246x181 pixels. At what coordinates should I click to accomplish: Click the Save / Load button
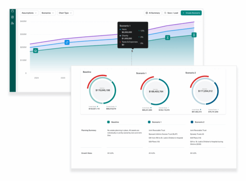pyautogui.click(x=171, y=13)
